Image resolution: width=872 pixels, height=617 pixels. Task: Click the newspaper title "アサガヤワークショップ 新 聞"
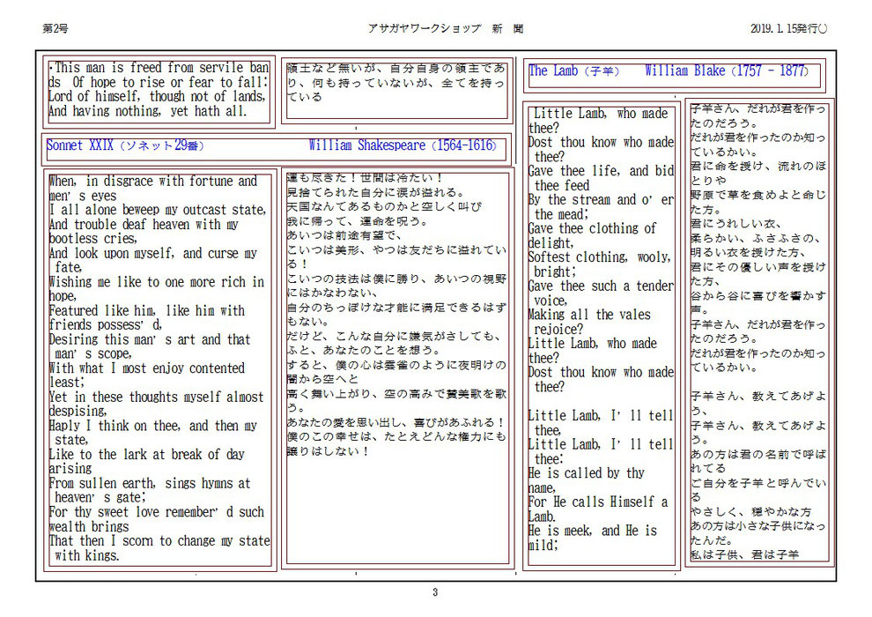click(446, 28)
